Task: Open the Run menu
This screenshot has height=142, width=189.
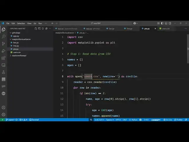Action: click(40, 23)
